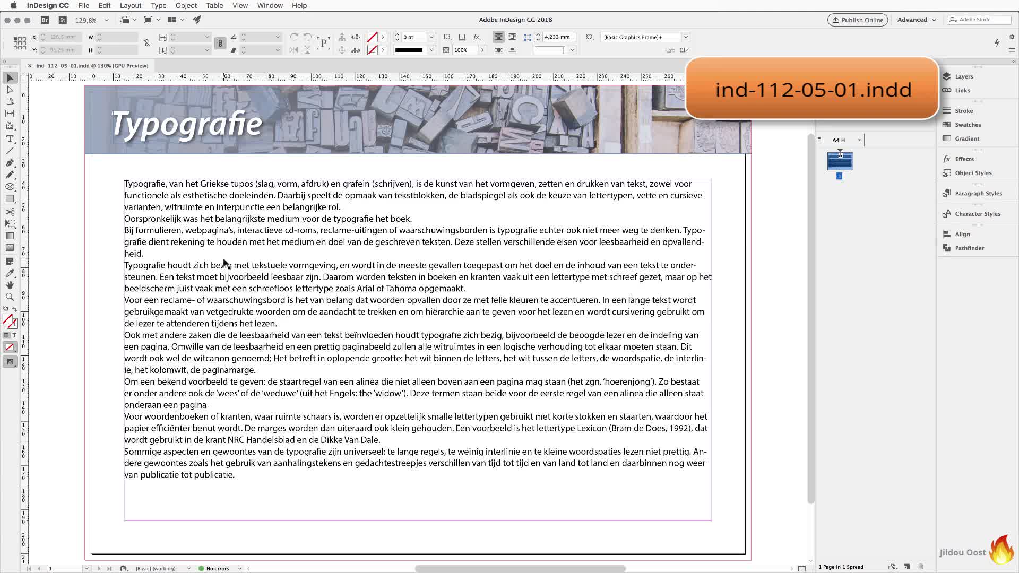The height and width of the screenshot is (573, 1019).
Task: Open the Table menu
Action: 214,5
